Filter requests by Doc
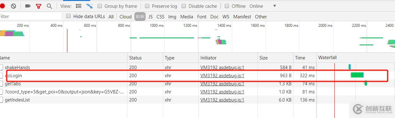Viewport: 395px width, 118px height. (214, 17)
